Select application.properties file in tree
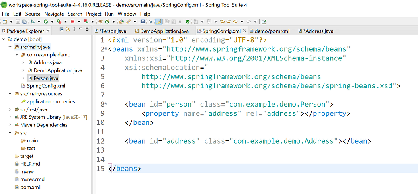 (x=48, y=102)
